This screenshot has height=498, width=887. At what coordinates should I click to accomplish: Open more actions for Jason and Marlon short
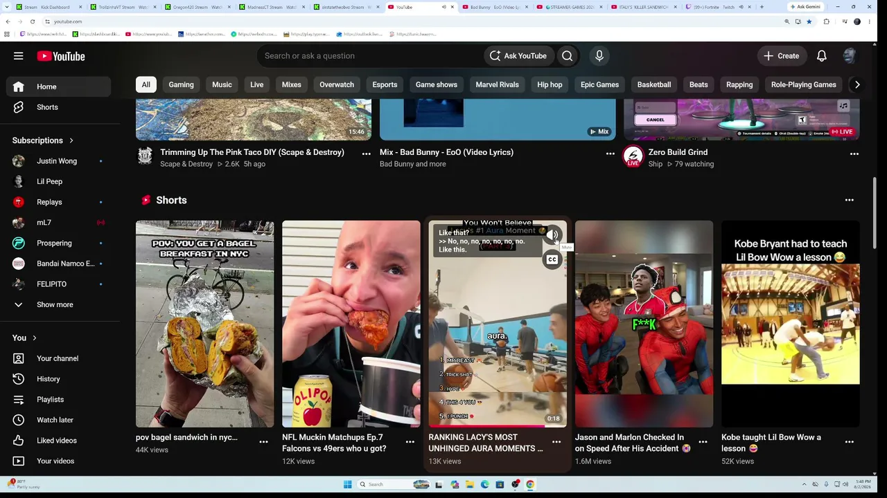coord(703,441)
